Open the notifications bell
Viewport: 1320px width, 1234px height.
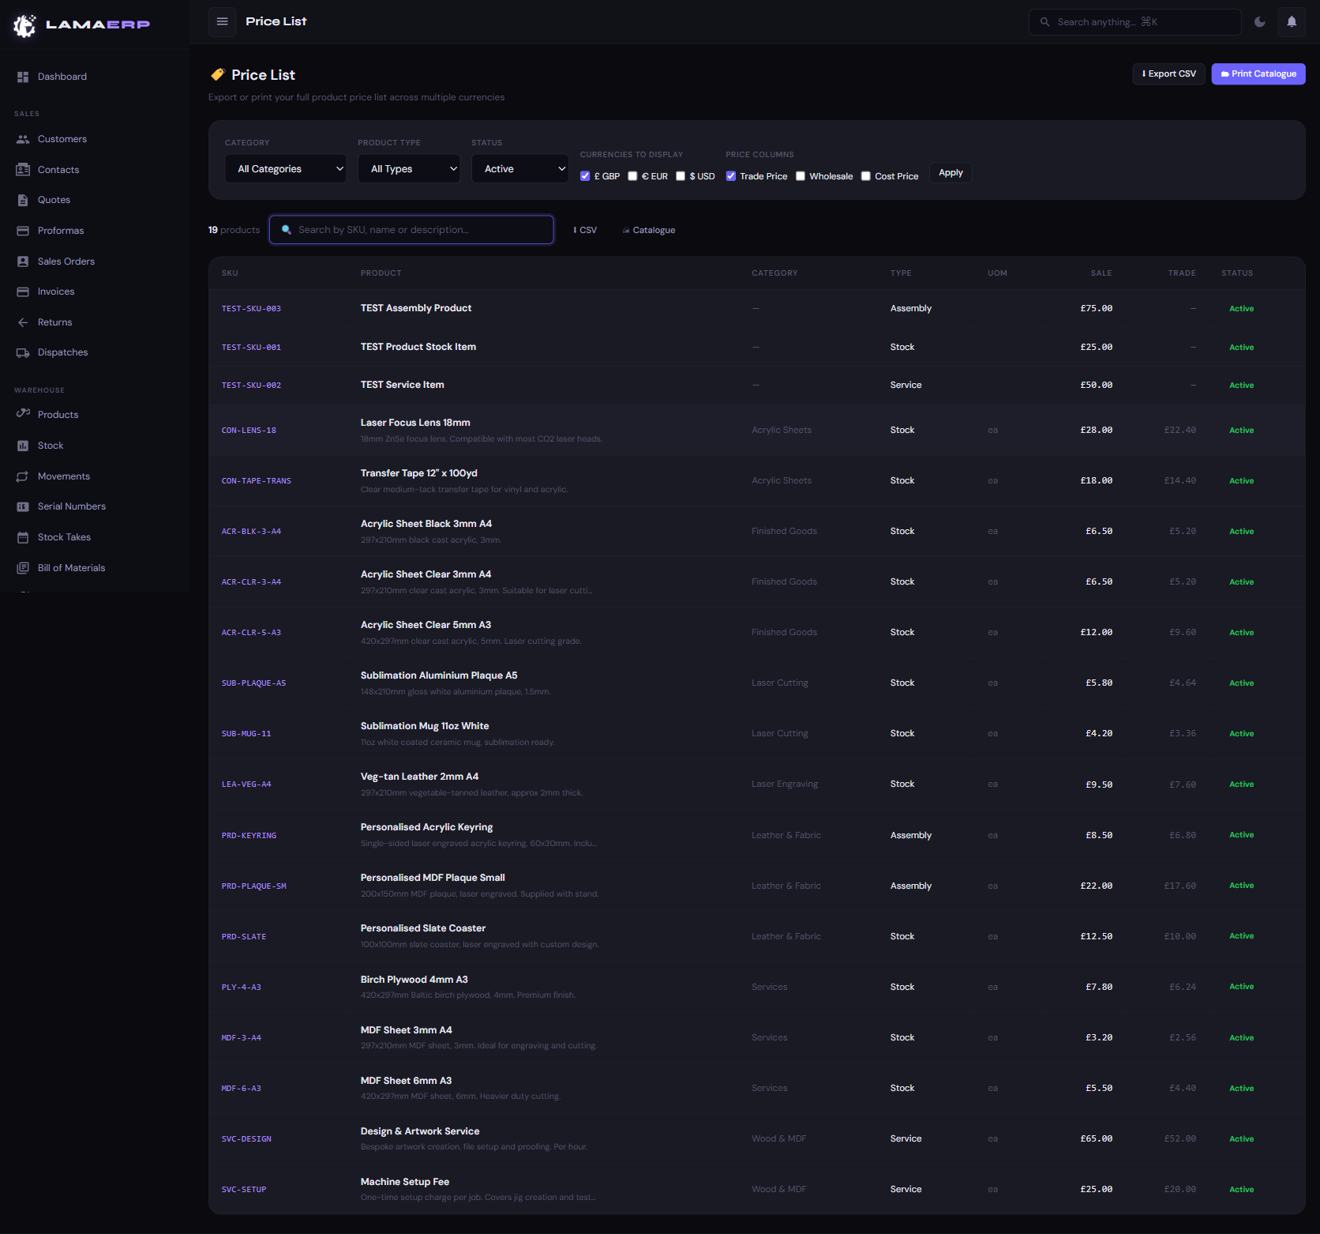click(x=1292, y=22)
